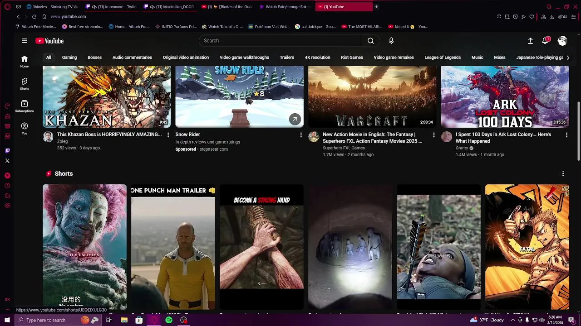Open the Superhero FXL Games channel link

click(344, 148)
